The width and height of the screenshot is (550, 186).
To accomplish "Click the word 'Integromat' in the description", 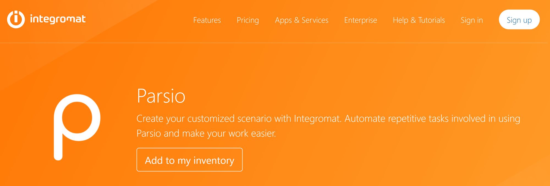I will [317, 119].
